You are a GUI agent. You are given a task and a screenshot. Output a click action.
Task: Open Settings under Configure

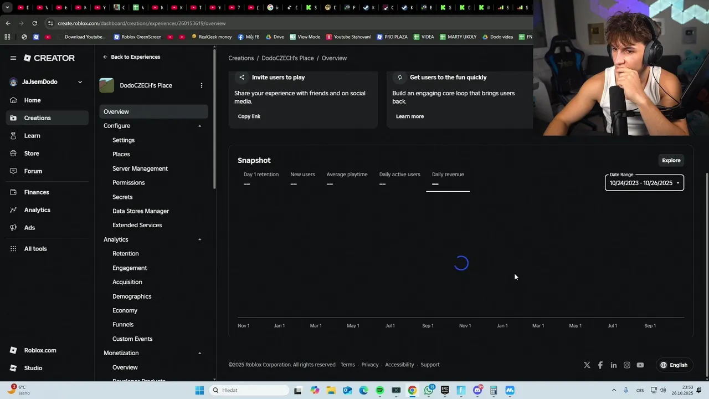[124, 140]
